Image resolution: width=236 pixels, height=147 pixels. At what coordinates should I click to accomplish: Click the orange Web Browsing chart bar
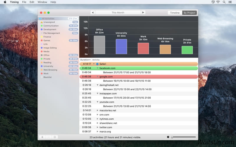(165, 49)
